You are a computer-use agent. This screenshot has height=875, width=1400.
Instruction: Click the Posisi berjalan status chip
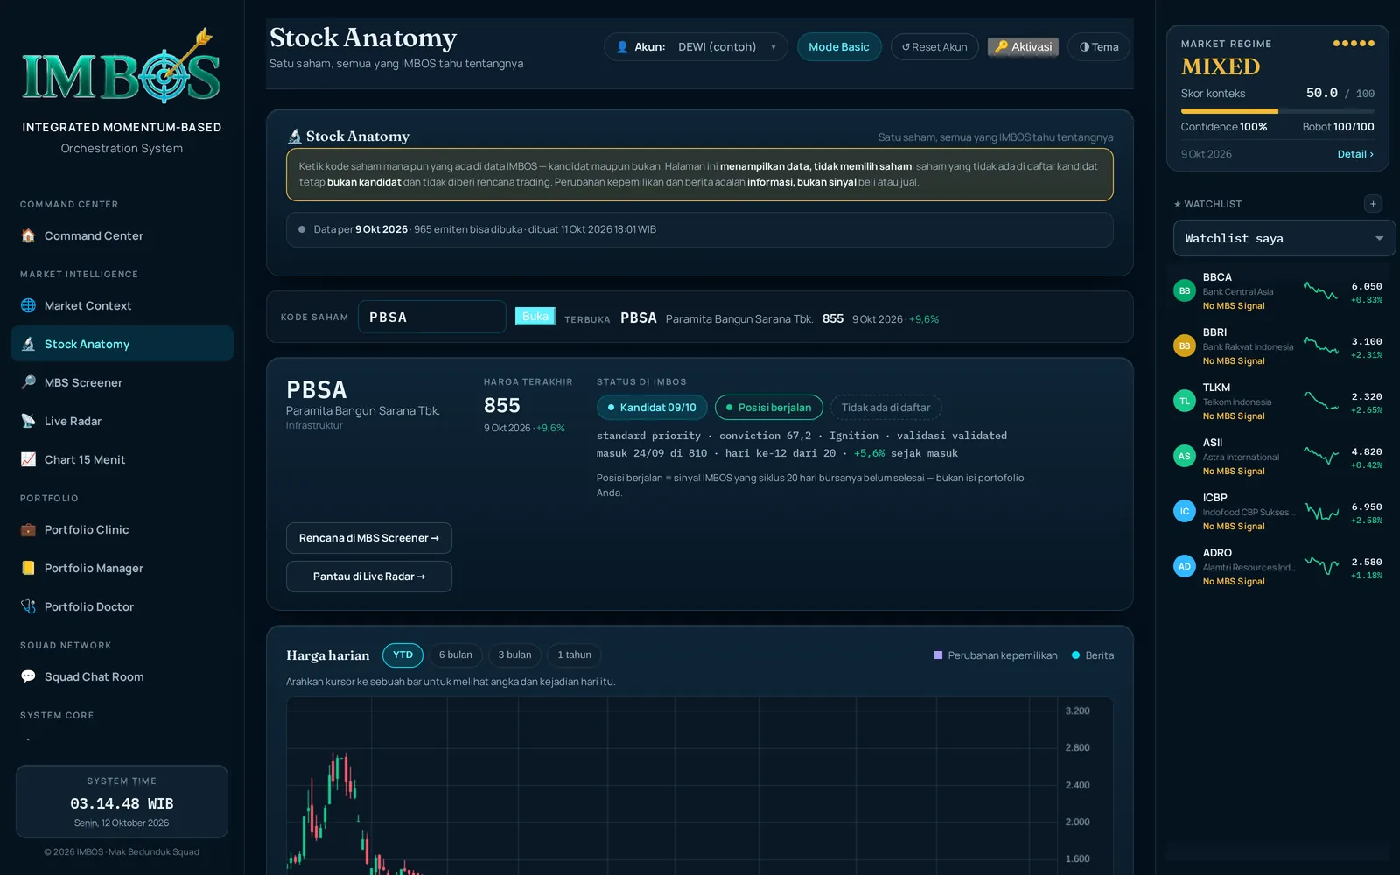769,408
